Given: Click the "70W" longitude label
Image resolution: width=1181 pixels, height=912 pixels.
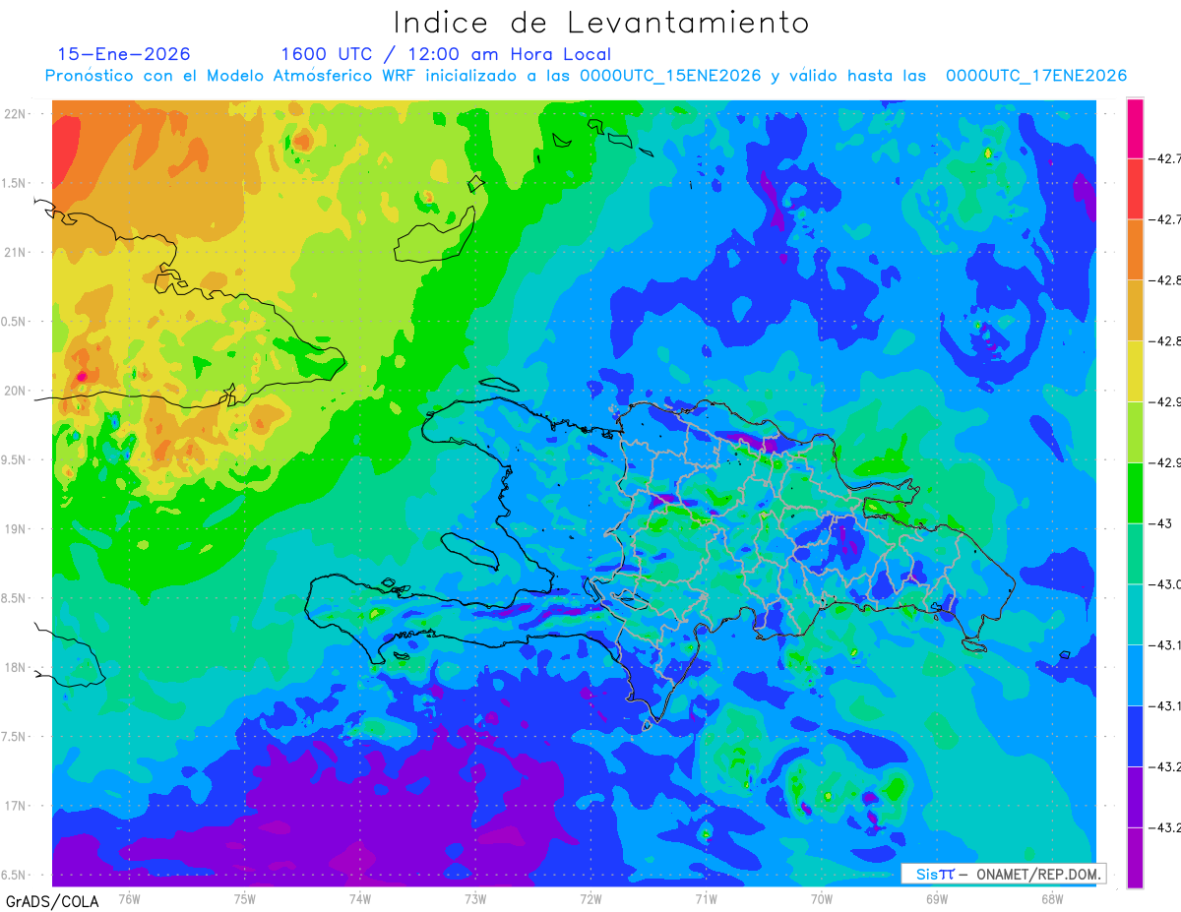Looking at the screenshot, I should coord(822,899).
